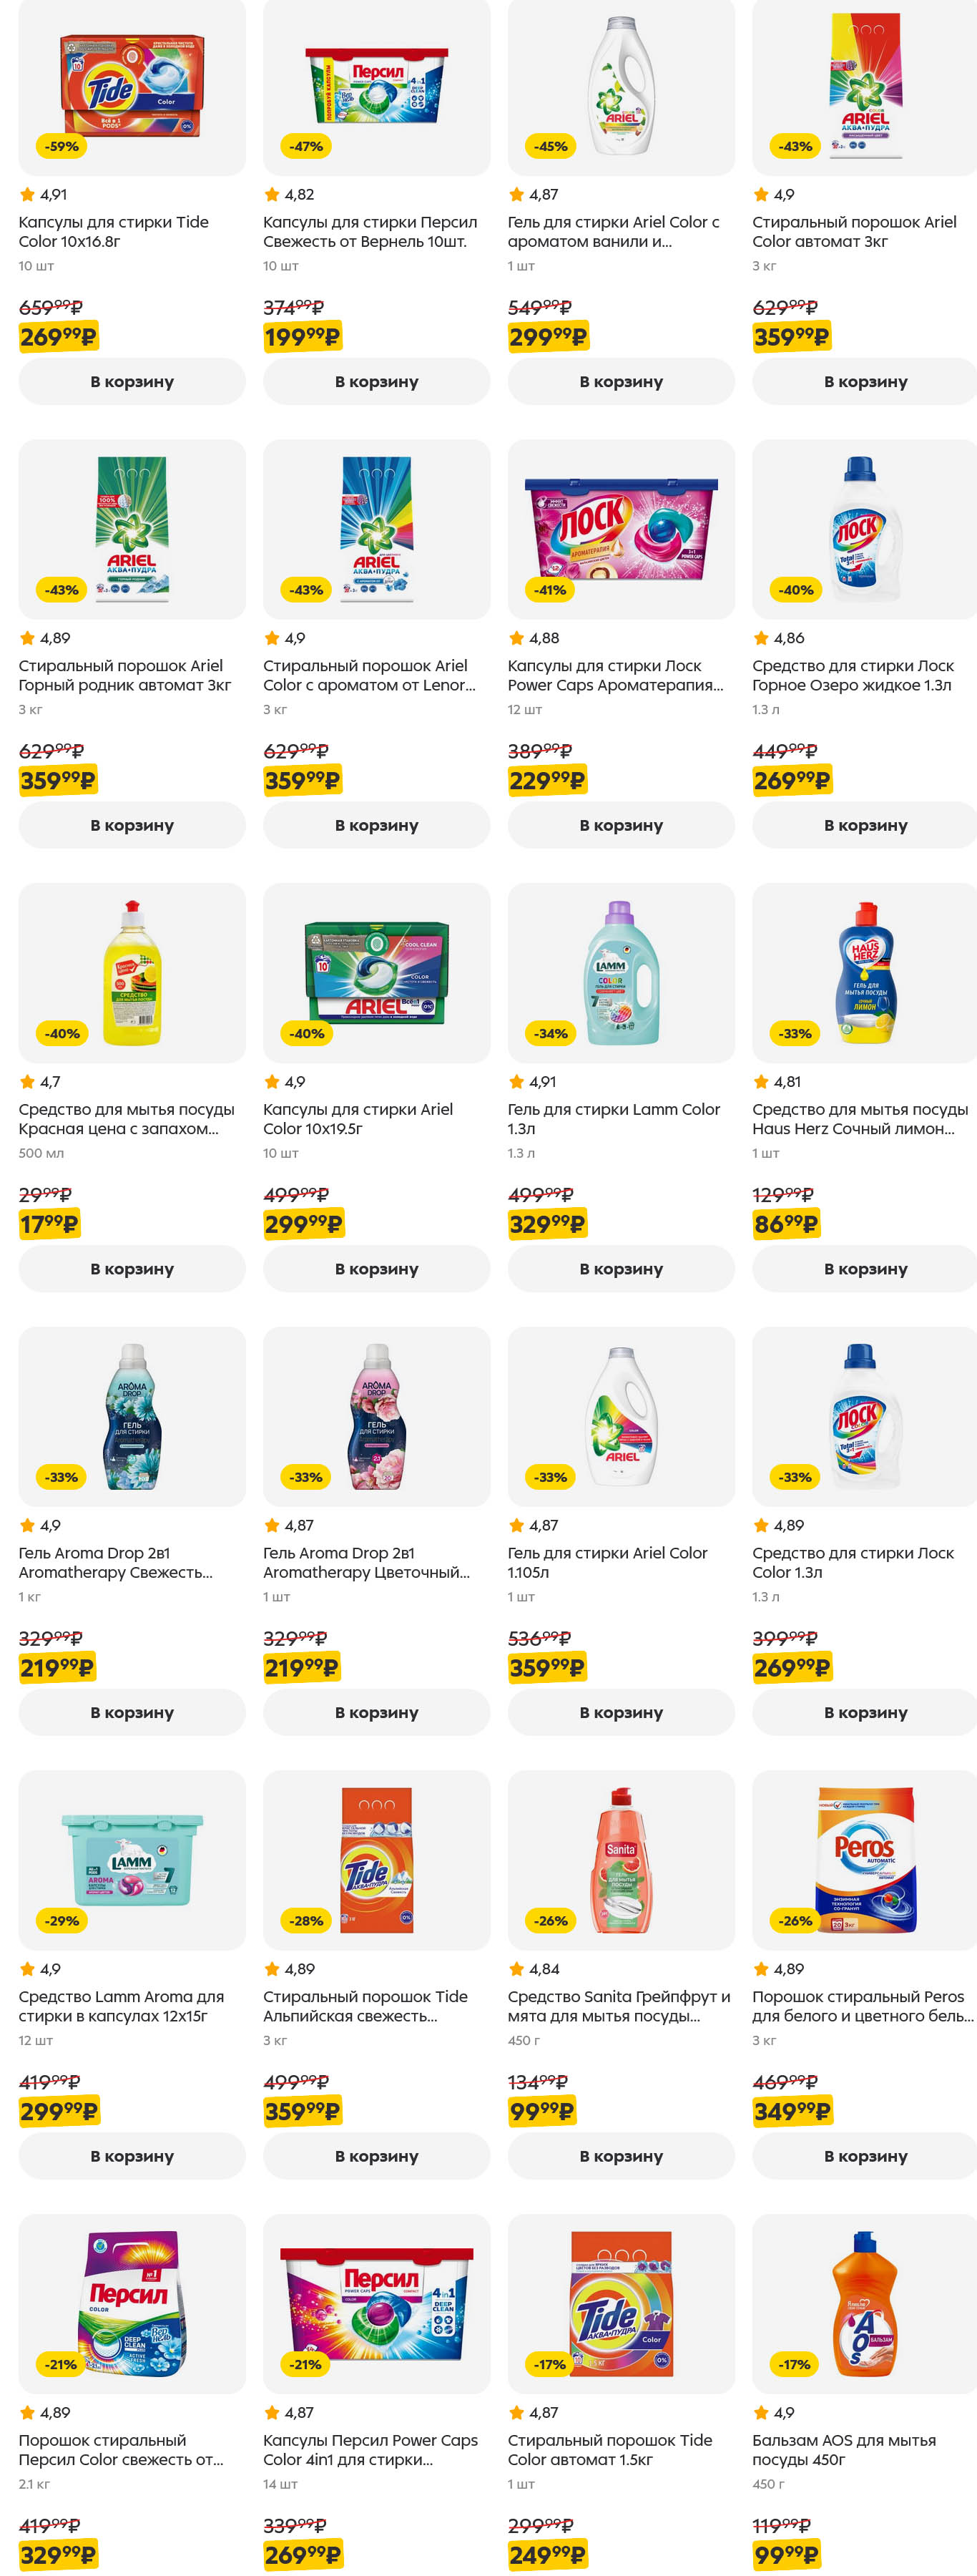Click Бальзам AOS для мытья посуды title
Viewport: 977px width, 2576px height.
843,2449
